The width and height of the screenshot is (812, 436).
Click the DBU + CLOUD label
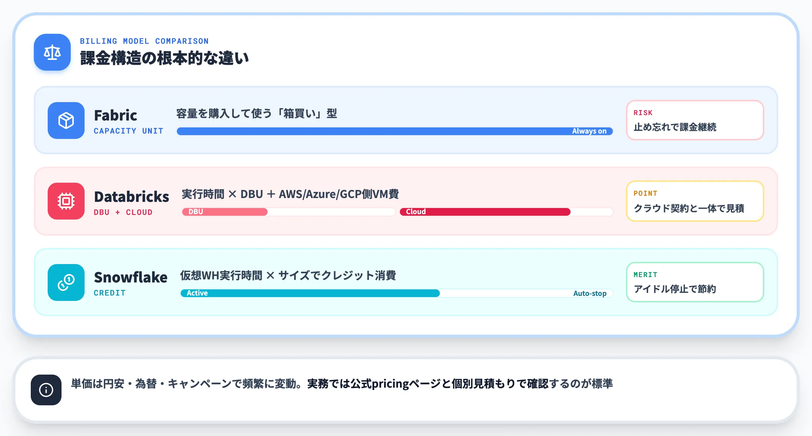pos(123,212)
